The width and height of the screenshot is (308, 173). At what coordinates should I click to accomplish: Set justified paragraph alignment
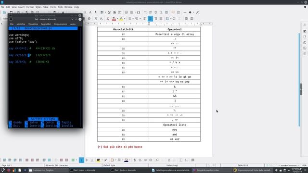click(161, 19)
